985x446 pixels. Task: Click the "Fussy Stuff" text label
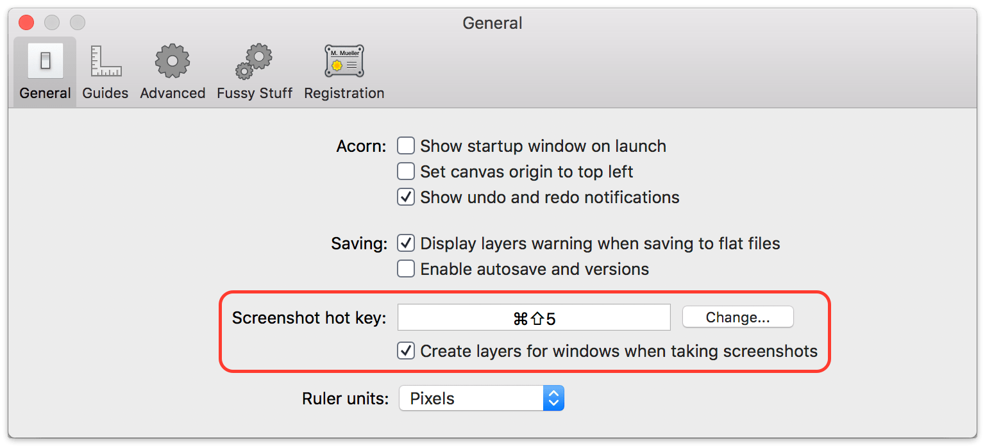click(255, 93)
